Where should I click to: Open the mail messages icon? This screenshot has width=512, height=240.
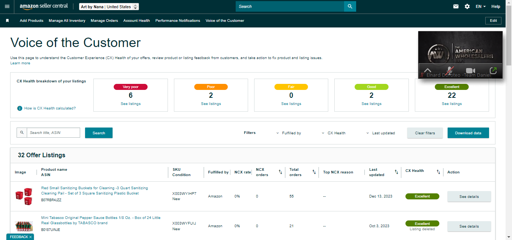456,6
